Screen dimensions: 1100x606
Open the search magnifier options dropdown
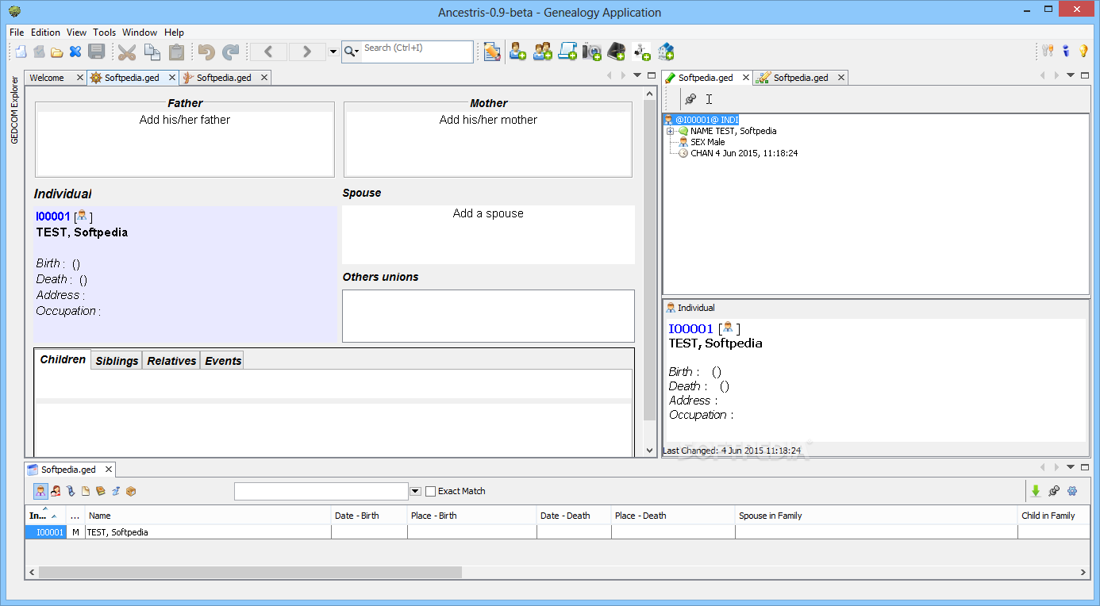[351, 52]
